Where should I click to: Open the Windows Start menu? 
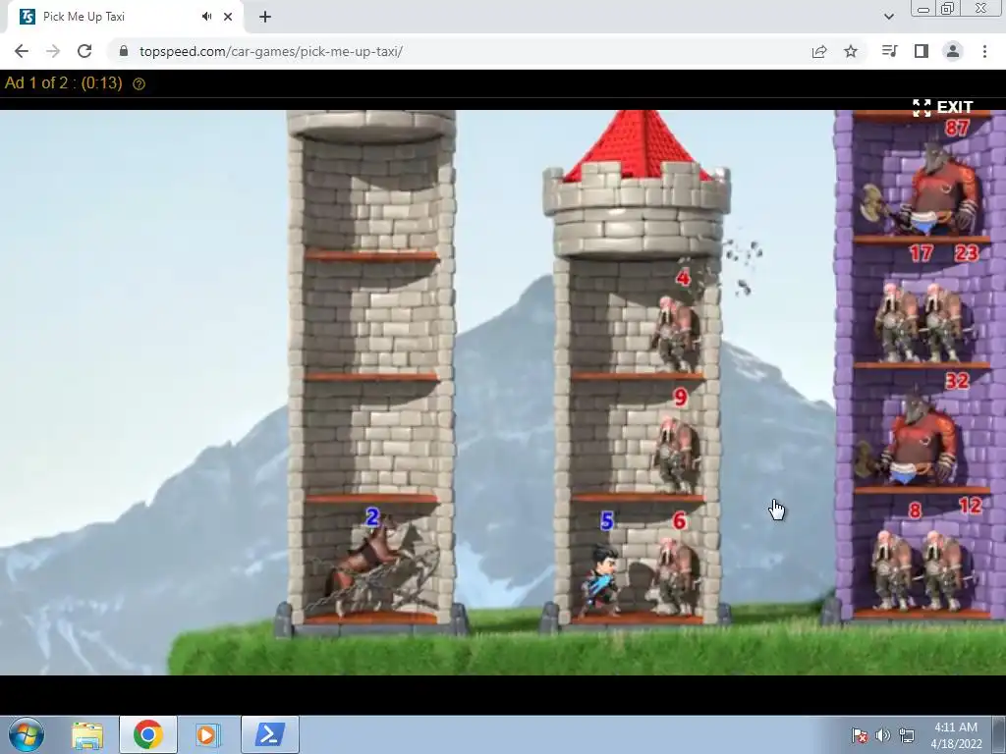click(x=27, y=734)
